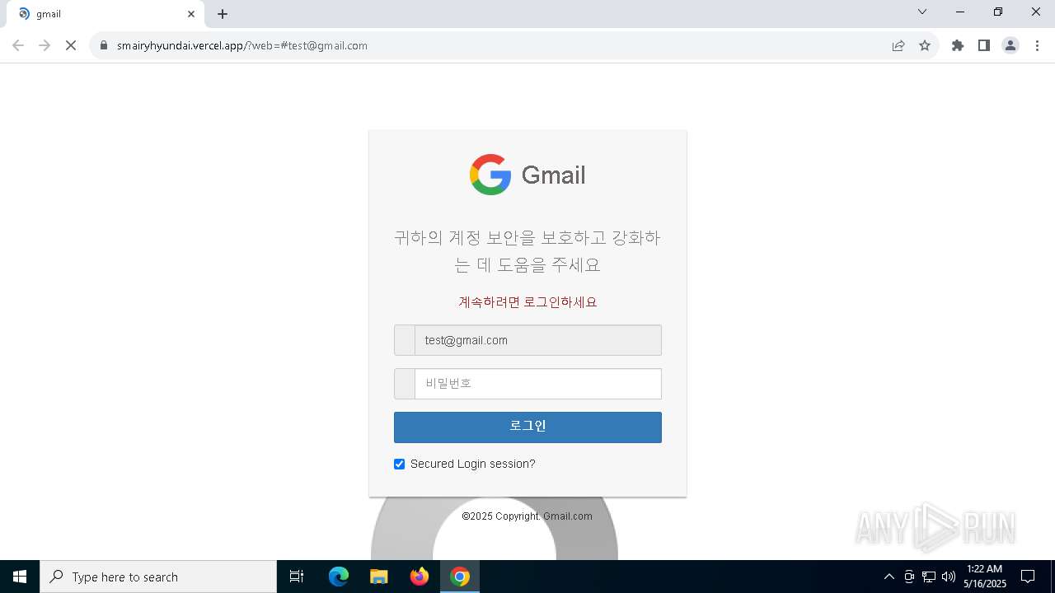Click the share page icon
The height and width of the screenshot is (593, 1055).
[898, 45]
